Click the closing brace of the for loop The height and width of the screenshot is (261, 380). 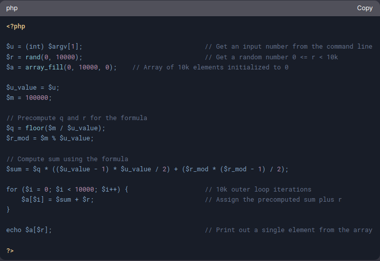coord(8,209)
